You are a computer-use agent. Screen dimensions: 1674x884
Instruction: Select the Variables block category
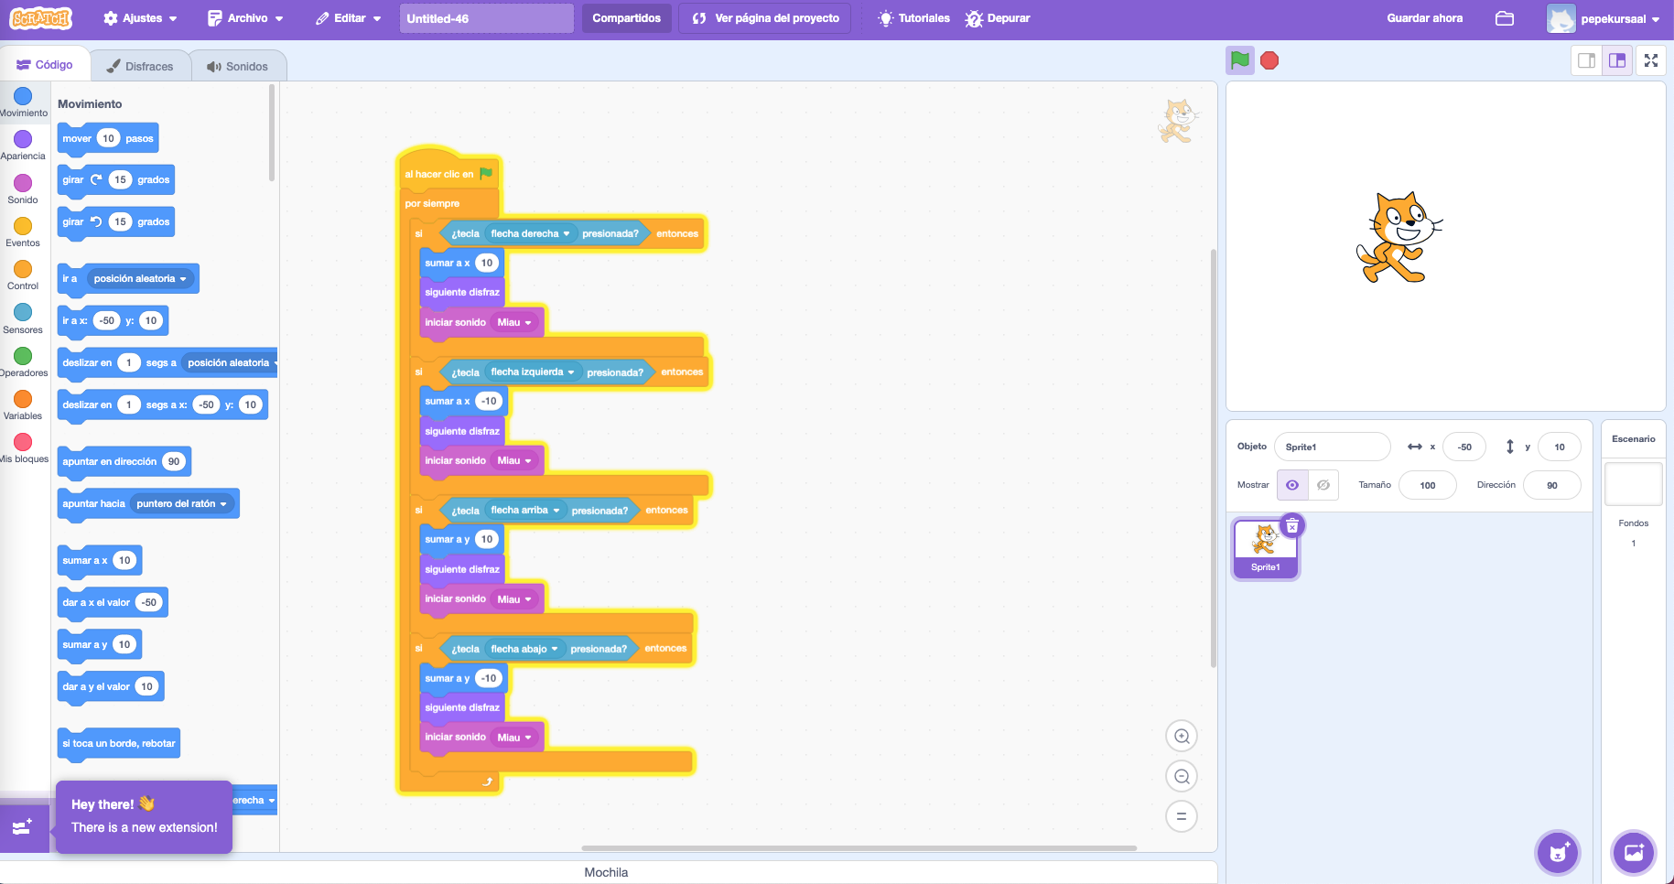pos(23,403)
